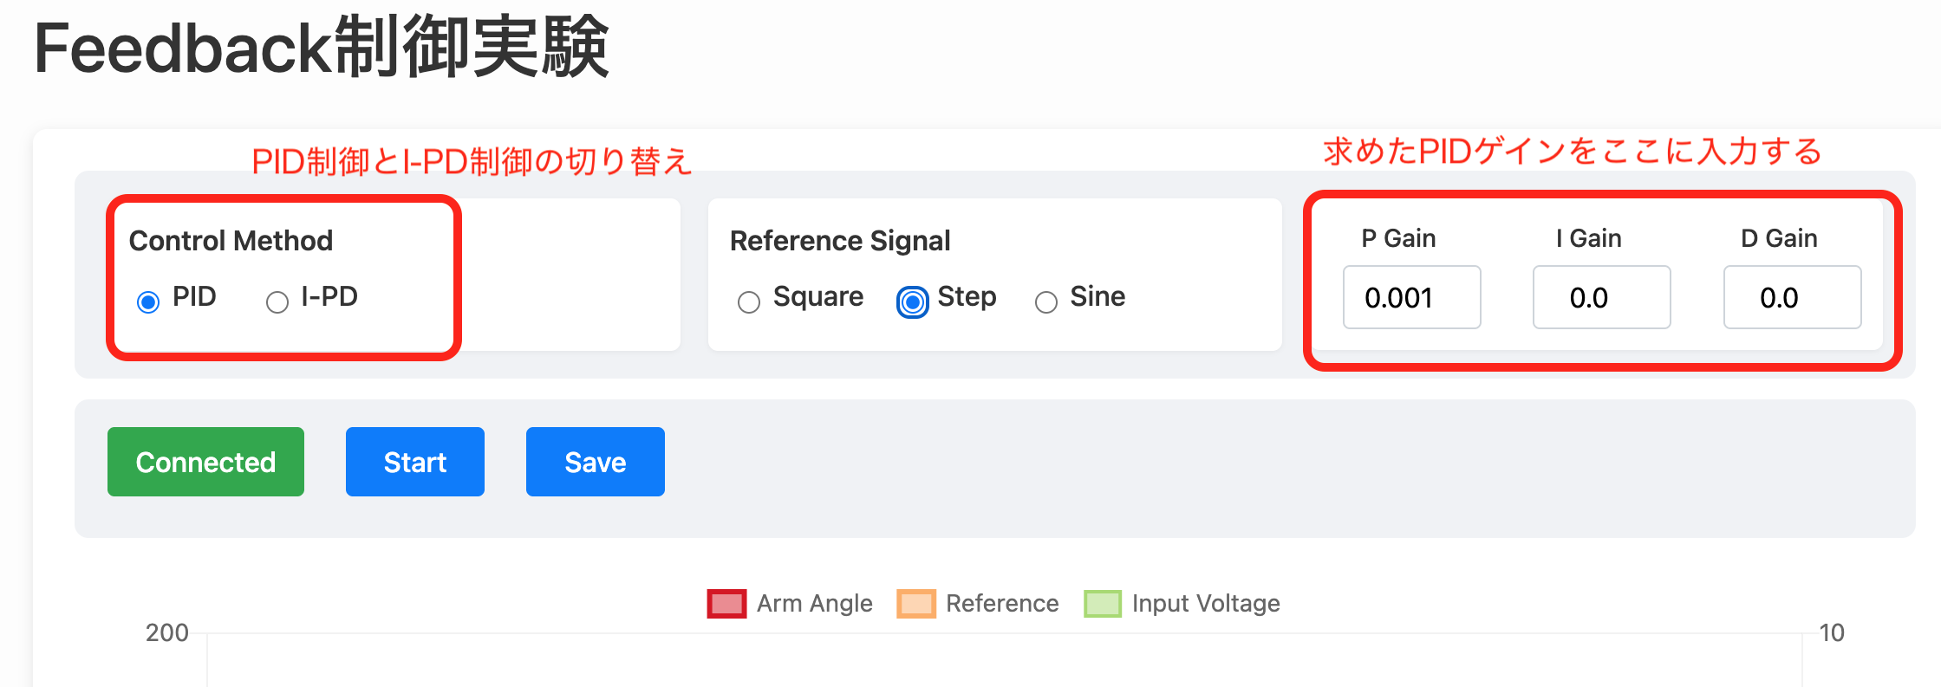1941x687 pixels.
Task: Toggle the green Input Voltage legend swatch
Action: pyautogui.click(x=1103, y=604)
